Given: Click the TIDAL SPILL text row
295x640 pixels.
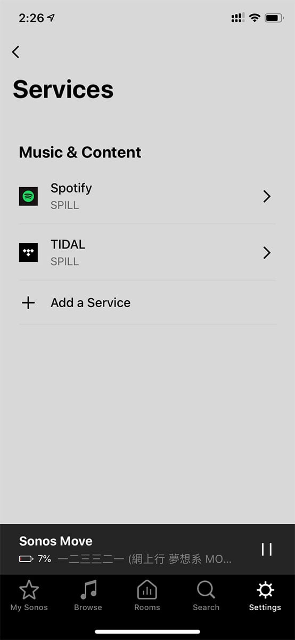Looking at the screenshot, I should tap(147, 252).
